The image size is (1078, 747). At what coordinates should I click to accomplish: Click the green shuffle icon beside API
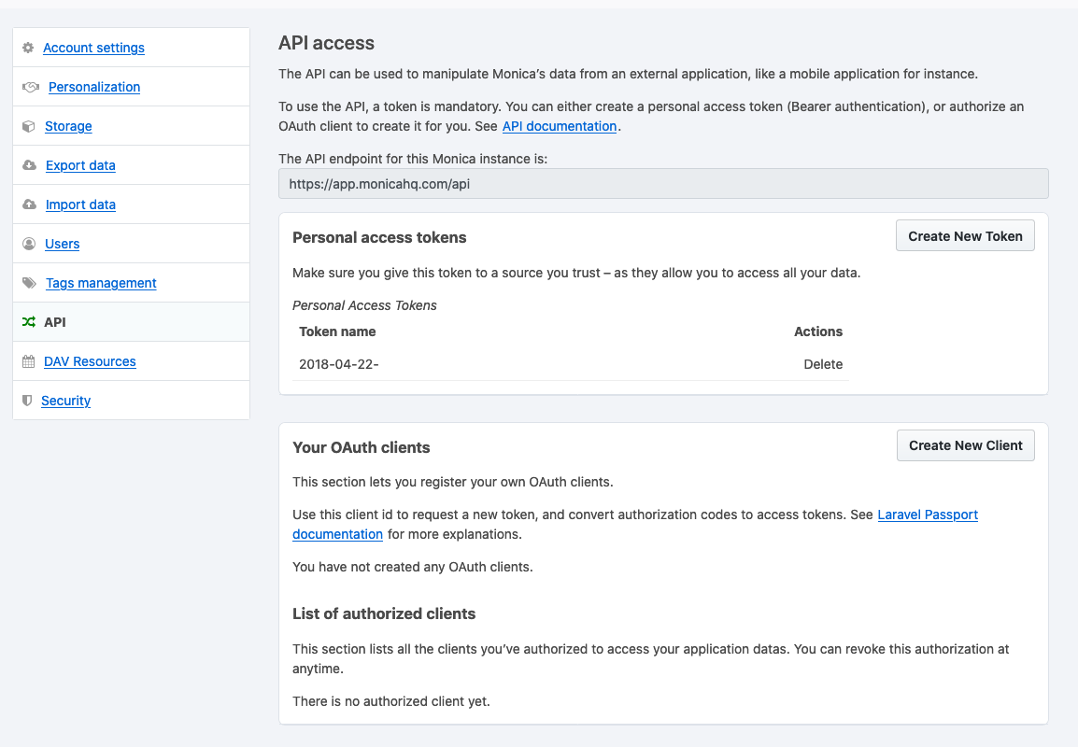pyautogui.click(x=29, y=321)
